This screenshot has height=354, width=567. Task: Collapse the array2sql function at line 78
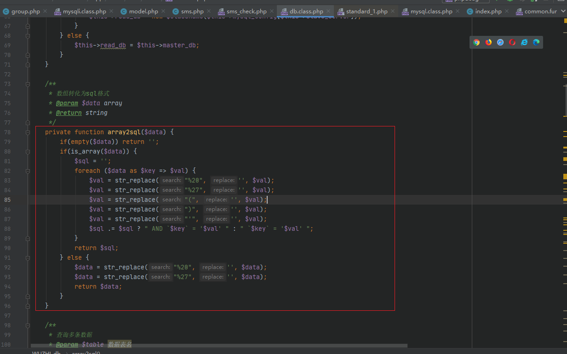pos(28,132)
